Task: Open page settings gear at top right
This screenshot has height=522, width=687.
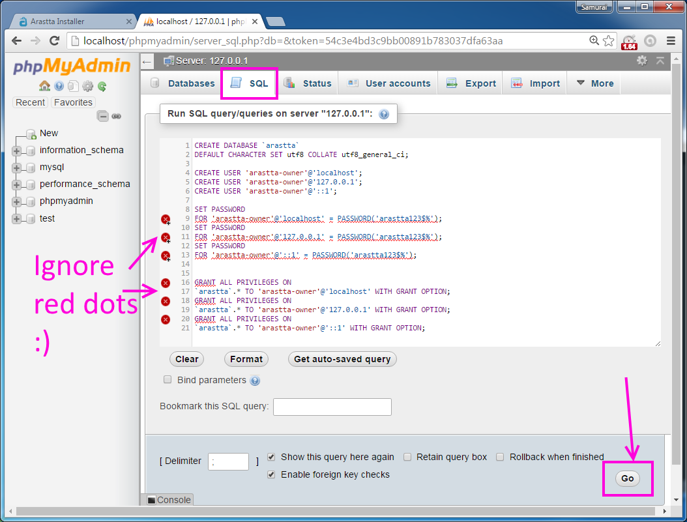Action: pyautogui.click(x=642, y=61)
